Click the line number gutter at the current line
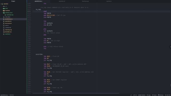Viewport: 171px width, 96px height. click(29, 11)
